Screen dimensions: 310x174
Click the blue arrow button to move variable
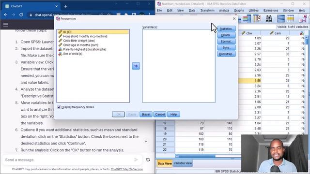point(136,66)
